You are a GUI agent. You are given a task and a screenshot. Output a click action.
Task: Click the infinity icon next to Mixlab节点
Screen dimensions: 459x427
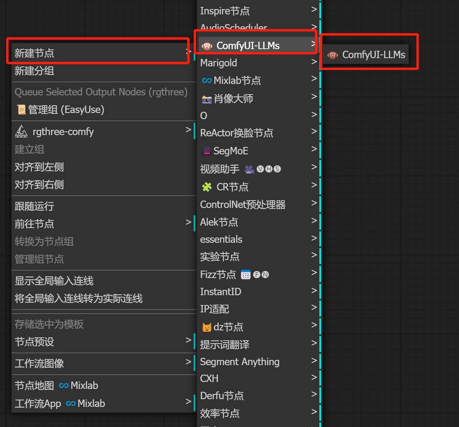[207, 81]
